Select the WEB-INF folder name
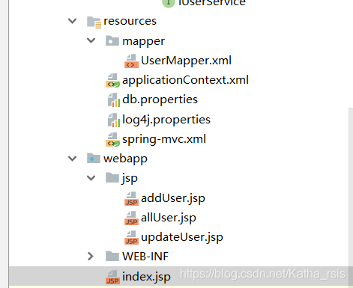The height and width of the screenshot is (288, 353). click(145, 257)
